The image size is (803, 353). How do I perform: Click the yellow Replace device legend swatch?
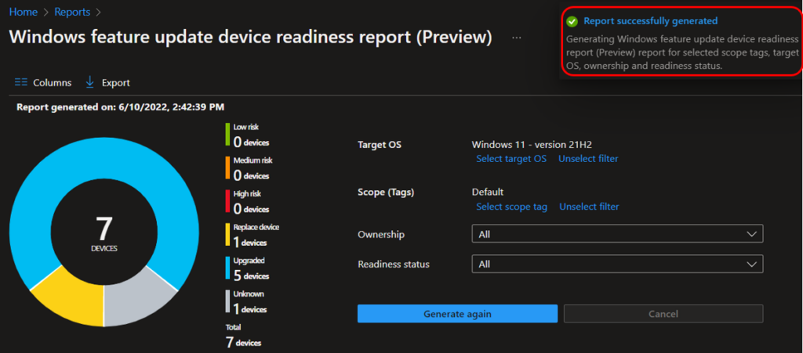point(227,236)
